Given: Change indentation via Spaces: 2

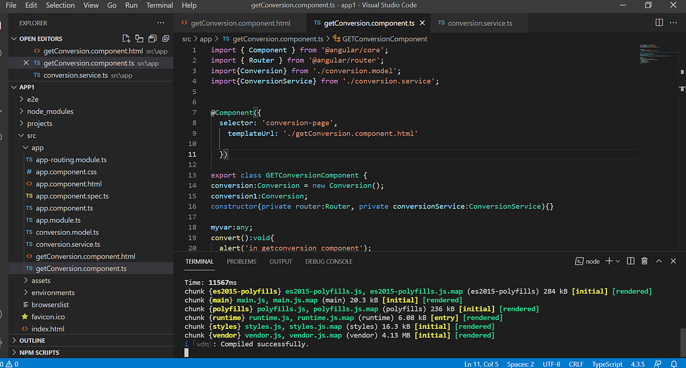Looking at the screenshot, I should coord(520,364).
